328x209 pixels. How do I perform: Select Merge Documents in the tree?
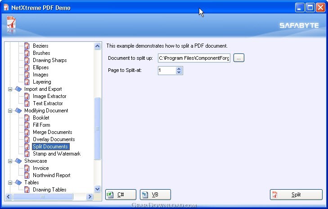(52, 132)
